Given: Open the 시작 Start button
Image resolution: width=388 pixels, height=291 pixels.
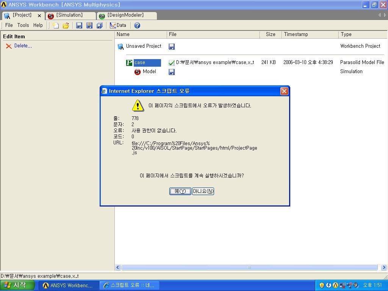Looking at the screenshot, I should (x=17, y=285).
